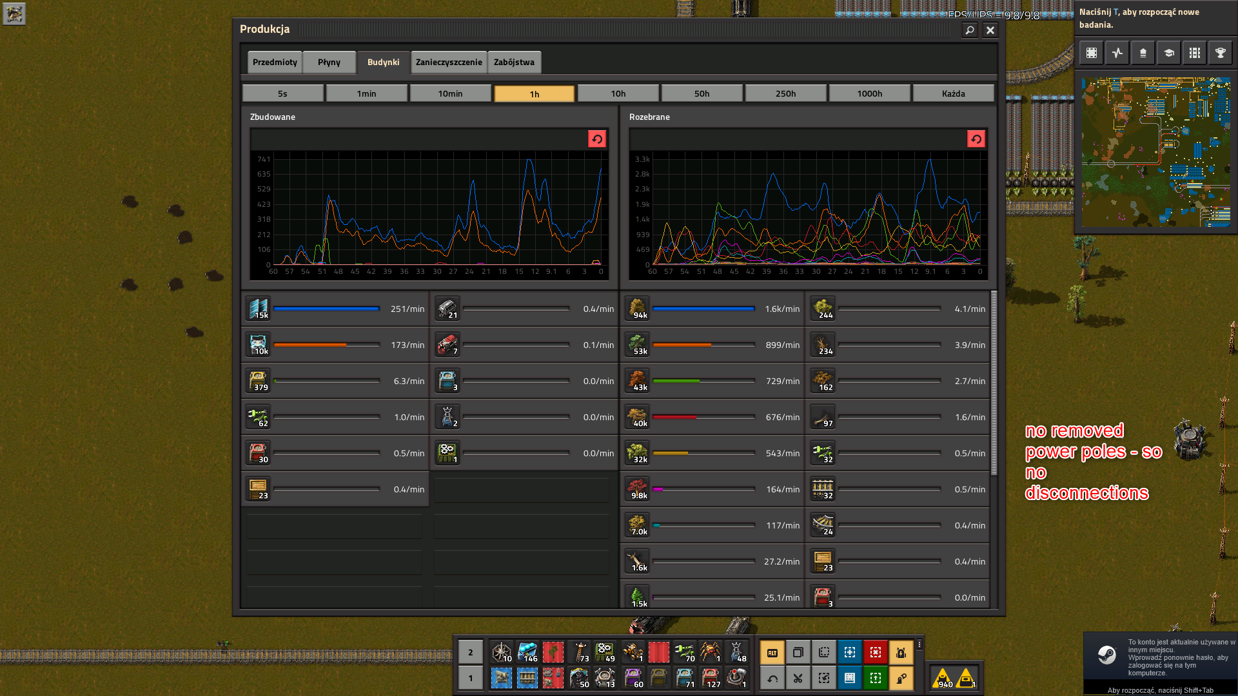
Task: Click the Rozebrane list scrollbar
Action: [x=994, y=383]
